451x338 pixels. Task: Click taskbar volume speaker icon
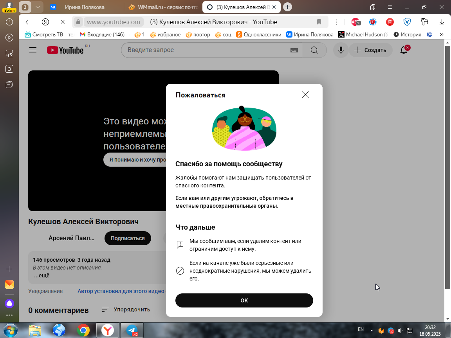pos(400,331)
